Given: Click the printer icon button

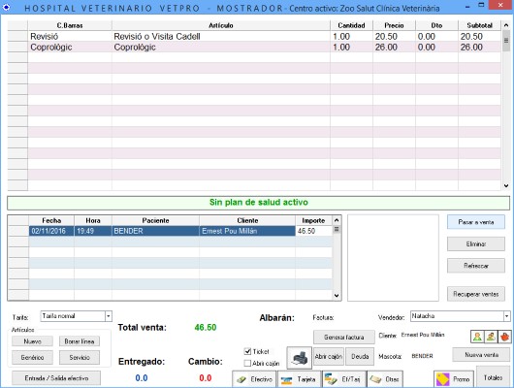Looking at the screenshot, I should [x=300, y=358].
